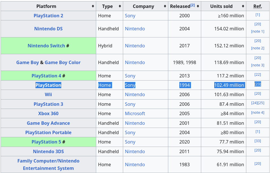
Task: Open the PlayStation Portable link
Action: pos(49,133)
